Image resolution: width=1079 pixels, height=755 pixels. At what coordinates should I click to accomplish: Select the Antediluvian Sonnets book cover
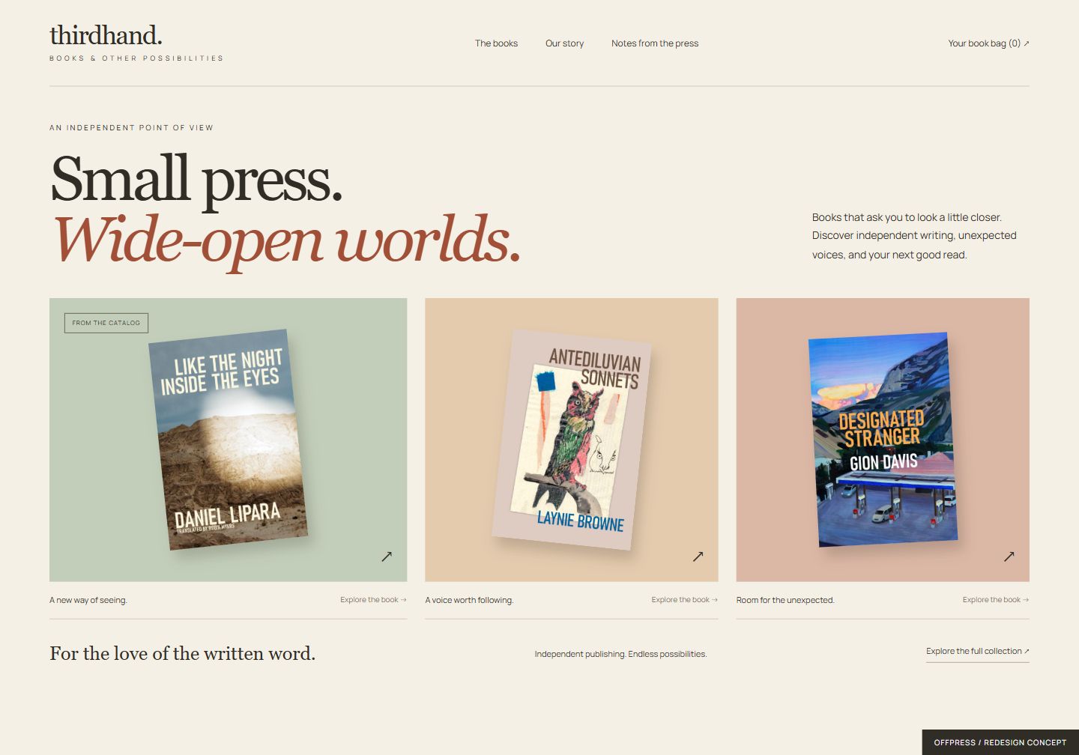coord(571,440)
